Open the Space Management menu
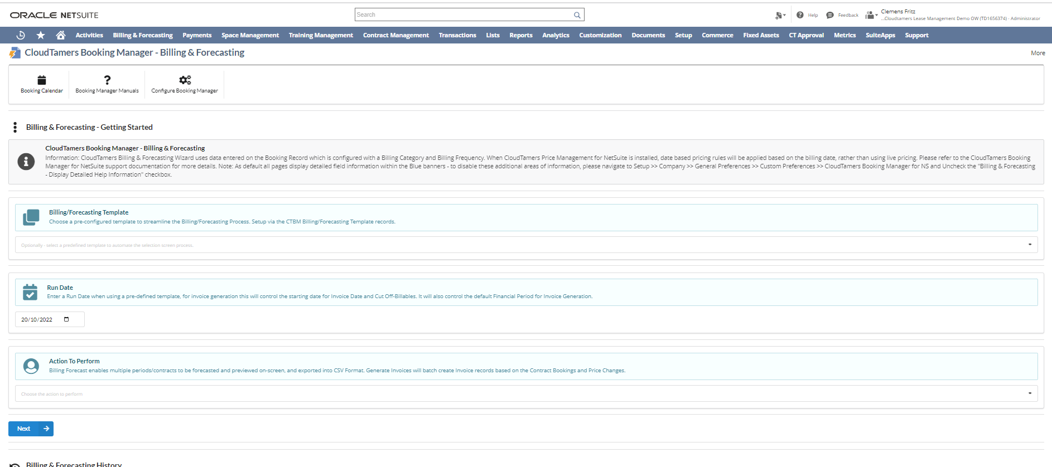Image resolution: width=1052 pixels, height=467 pixels. (250, 35)
